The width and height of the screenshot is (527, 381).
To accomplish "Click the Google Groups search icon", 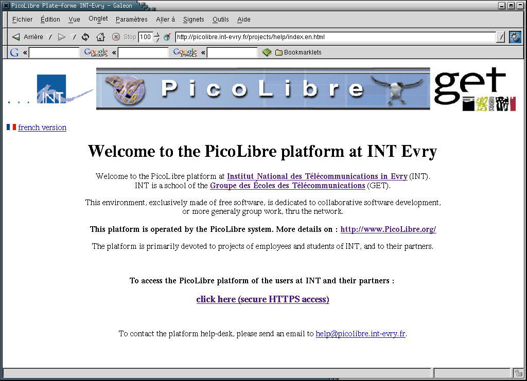I will [96, 52].
